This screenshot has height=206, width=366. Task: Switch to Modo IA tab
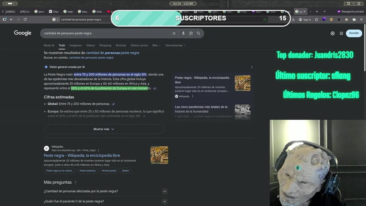[49, 45]
